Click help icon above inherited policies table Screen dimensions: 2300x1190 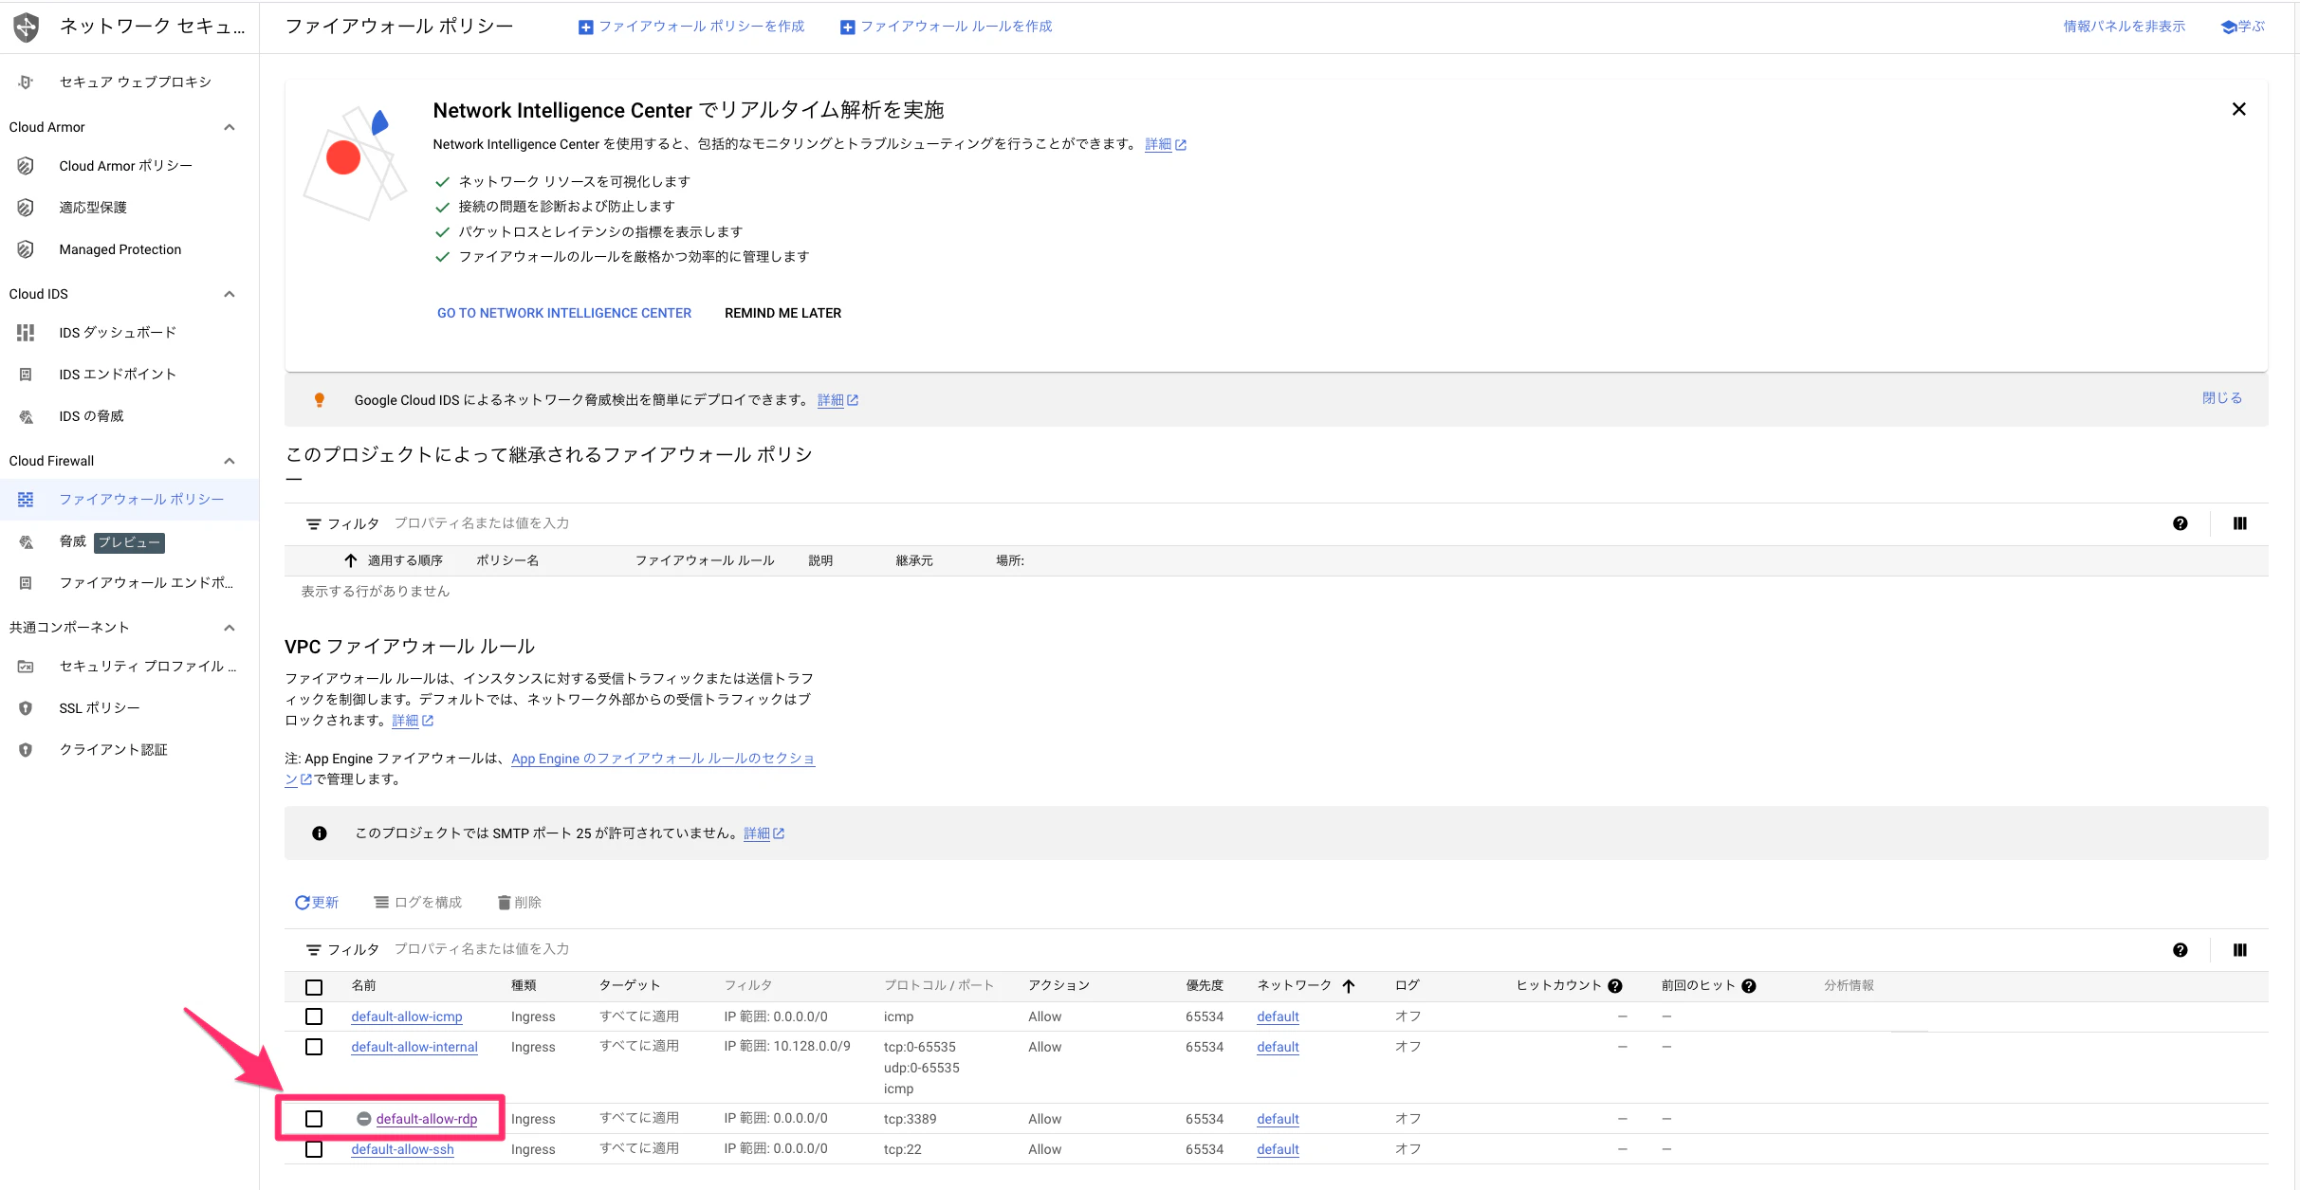pyautogui.click(x=2180, y=523)
